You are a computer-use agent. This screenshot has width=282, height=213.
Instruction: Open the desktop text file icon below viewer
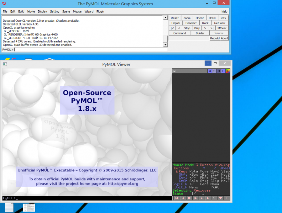(x=9, y=207)
